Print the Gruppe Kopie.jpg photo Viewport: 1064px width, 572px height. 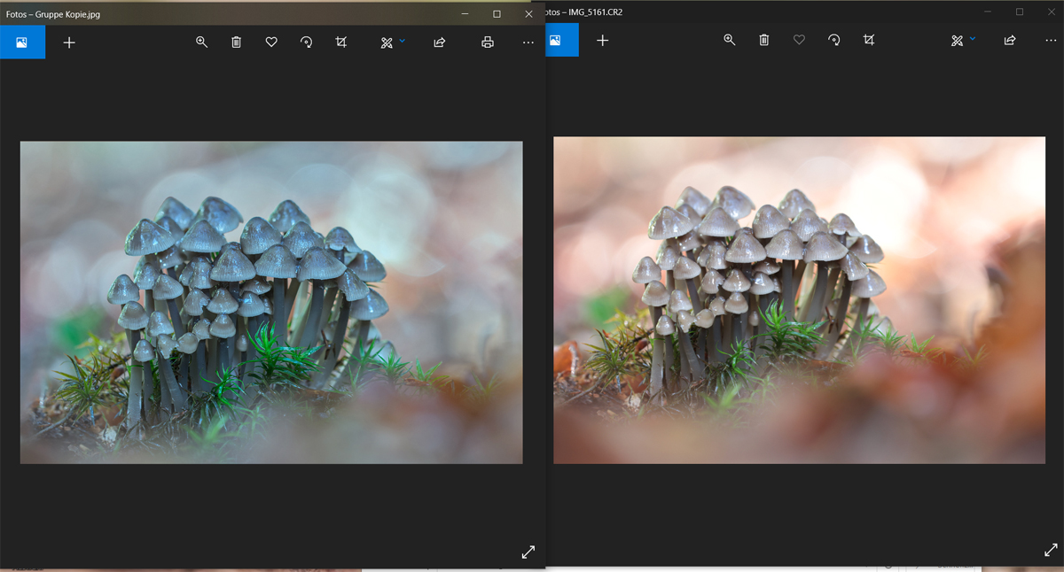coord(487,42)
